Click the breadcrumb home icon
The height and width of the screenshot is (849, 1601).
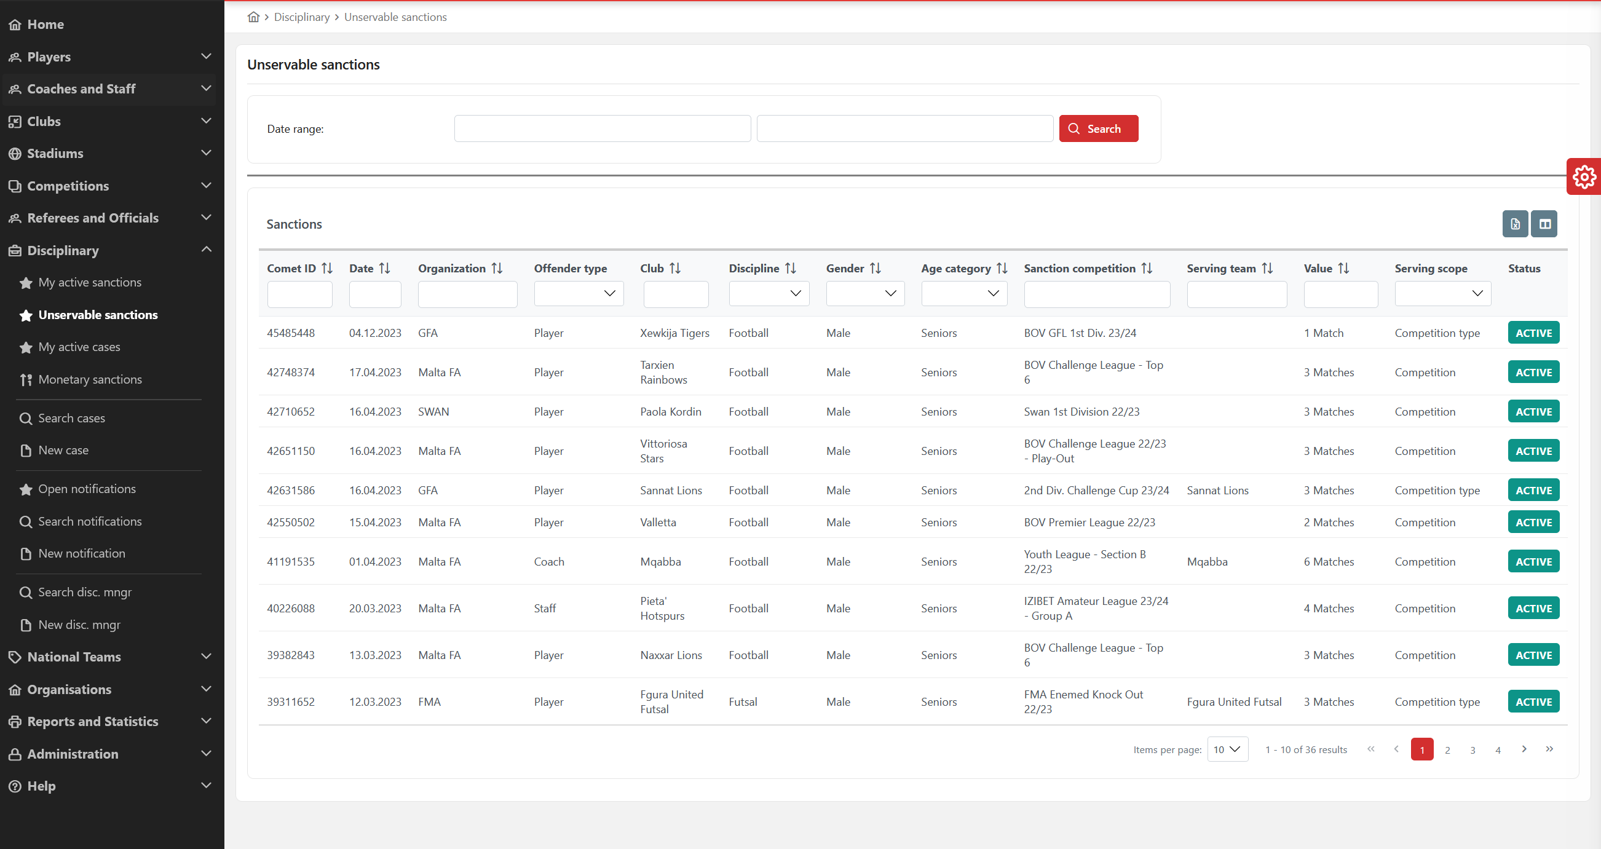pyautogui.click(x=253, y=17)
